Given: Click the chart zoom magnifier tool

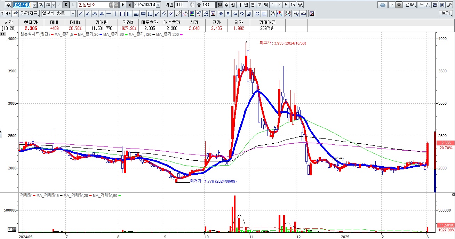Looking at the screenshot, I should (273, 14).
